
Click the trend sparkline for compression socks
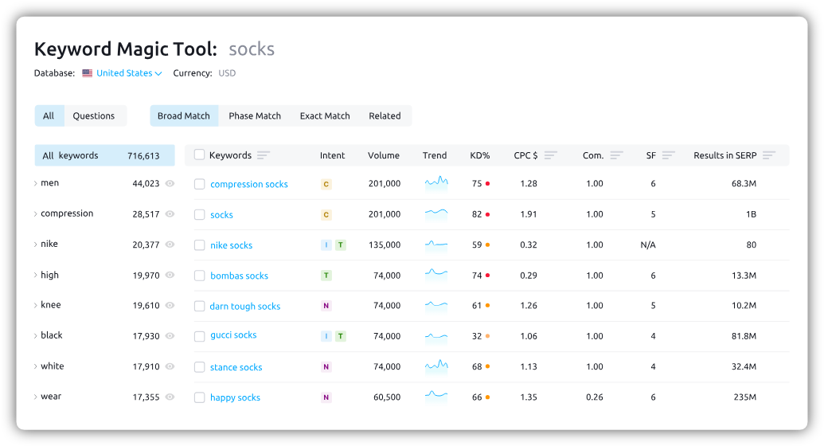[435, 183]
